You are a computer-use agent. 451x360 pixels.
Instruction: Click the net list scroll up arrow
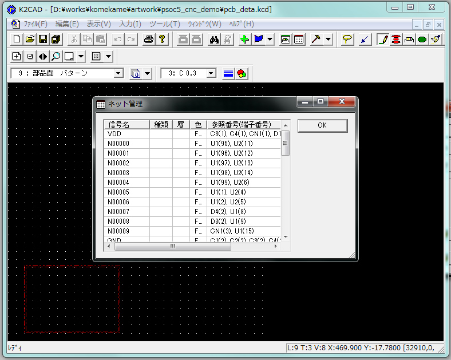tap(286, 125)
